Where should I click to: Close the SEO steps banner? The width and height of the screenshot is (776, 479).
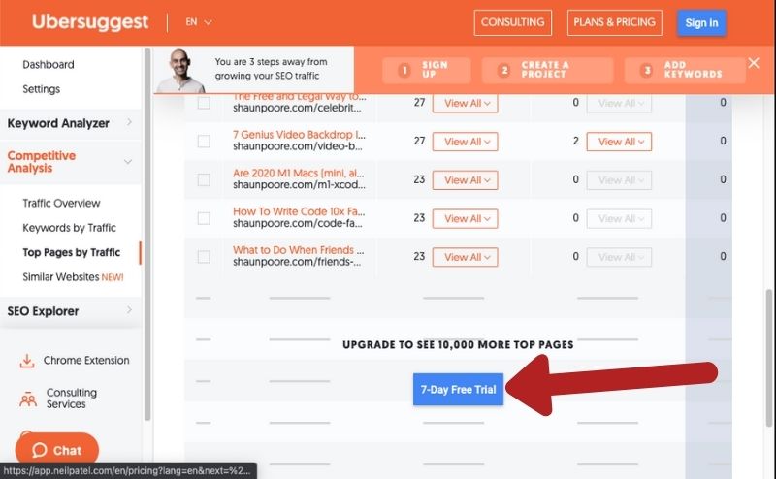[754, 63]
